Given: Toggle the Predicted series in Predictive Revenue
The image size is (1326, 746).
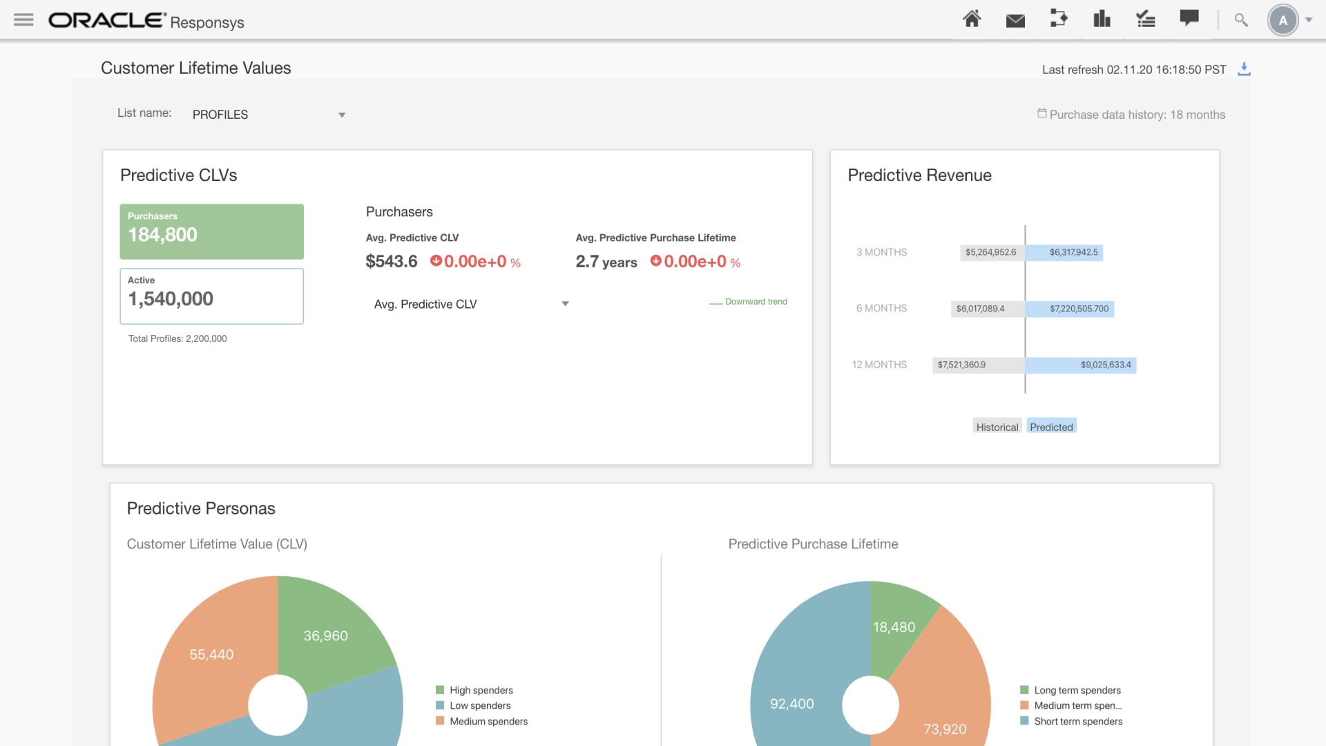Looking at the screenshot, I should (x=1051, y=426).
